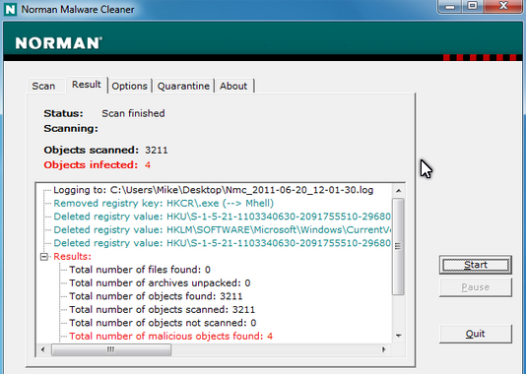Click the 'Scan finished' status text
Image resolution: width=526 pixels, height=374 pixels.
(133, 113)
